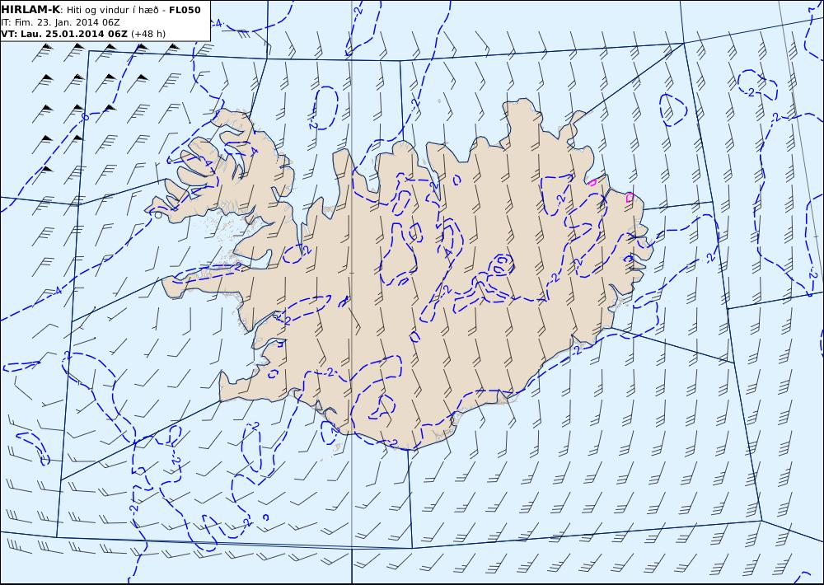Select the 'Hiti og vindur í hæð' title text
Screen dimensions: 824x585
coord(112,11)
